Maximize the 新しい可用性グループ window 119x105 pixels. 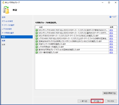tap(109, 3)
